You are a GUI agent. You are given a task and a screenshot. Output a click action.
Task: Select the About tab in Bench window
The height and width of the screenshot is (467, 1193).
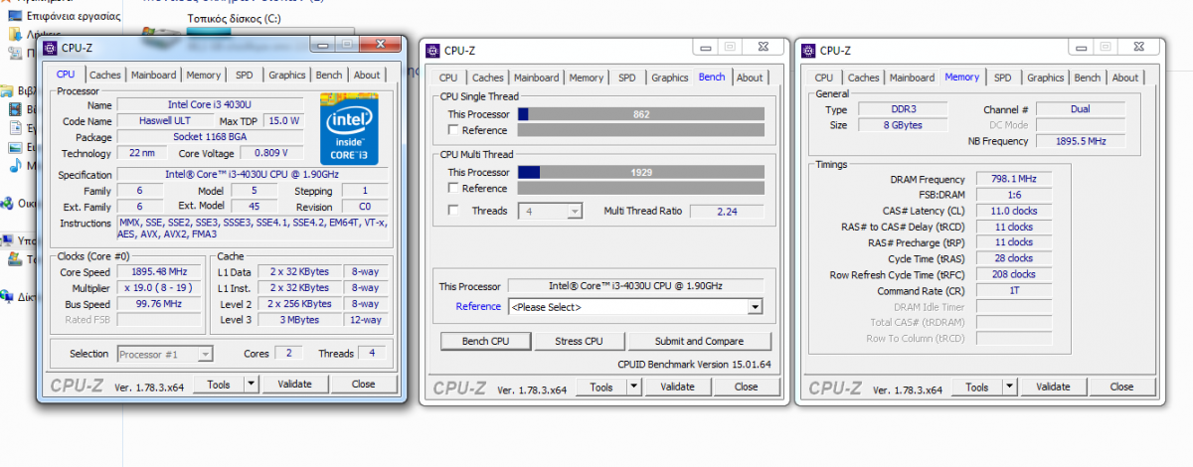(750, 78)
